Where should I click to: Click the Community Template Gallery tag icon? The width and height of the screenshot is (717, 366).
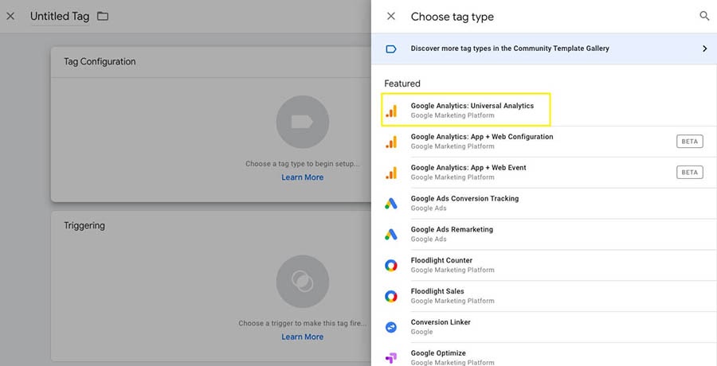pyautogui.click(x=391, y=49)
